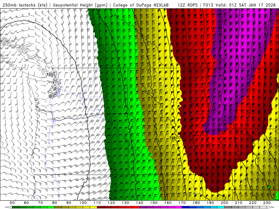The width and height of the screenshot is (279, 209).
Task: Click the colorbar label "200"
Action: 225,203
